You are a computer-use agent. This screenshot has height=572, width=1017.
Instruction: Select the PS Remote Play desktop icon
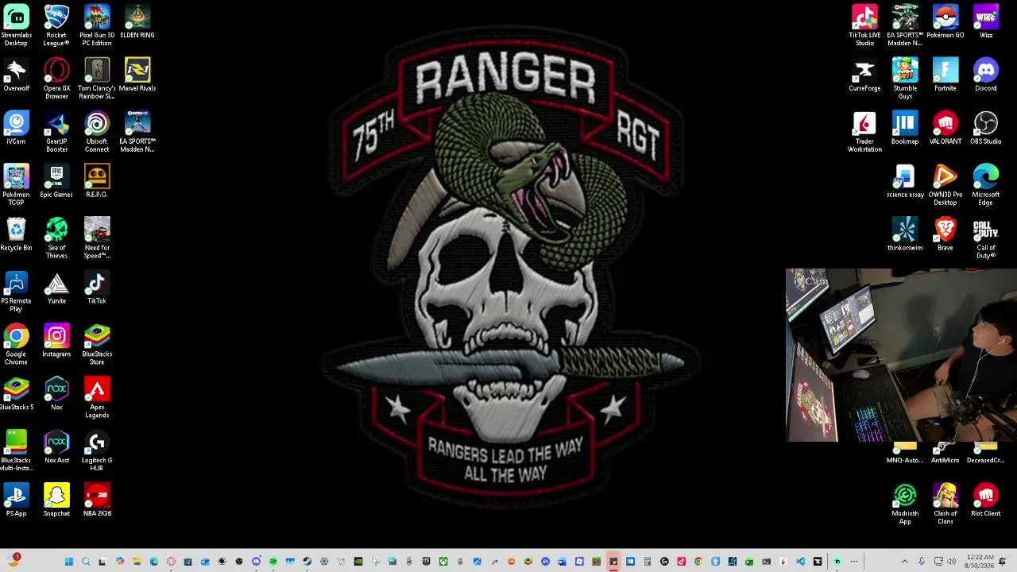click(x=16, y=292)
